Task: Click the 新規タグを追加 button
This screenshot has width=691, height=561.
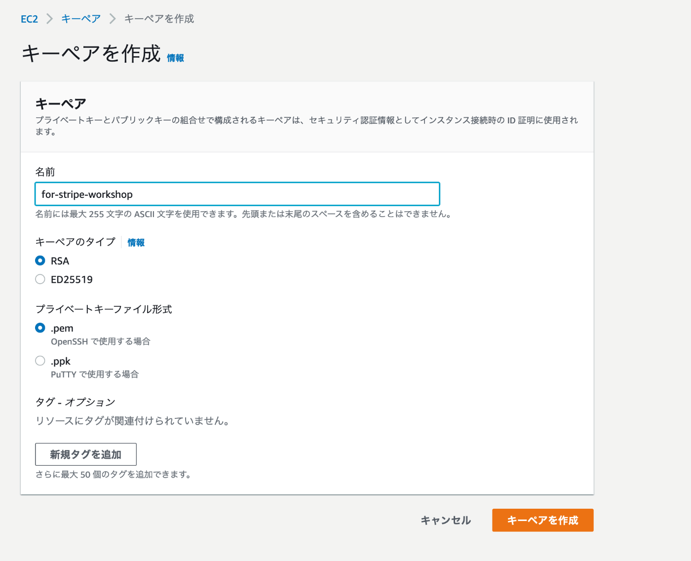Action: (x=85, y=454)
